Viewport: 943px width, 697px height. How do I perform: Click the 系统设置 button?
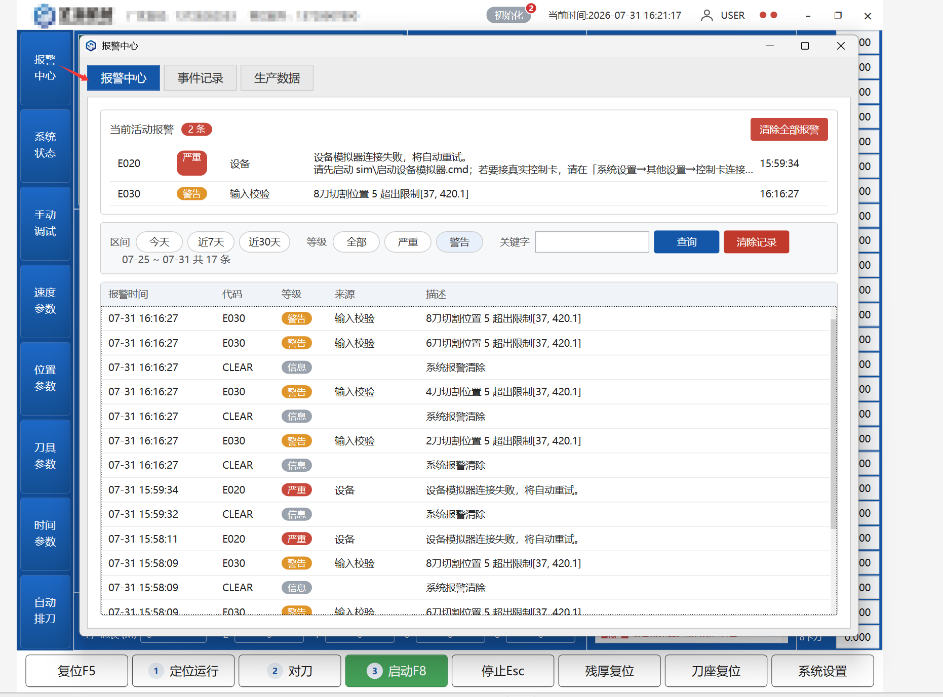(822, 671)
